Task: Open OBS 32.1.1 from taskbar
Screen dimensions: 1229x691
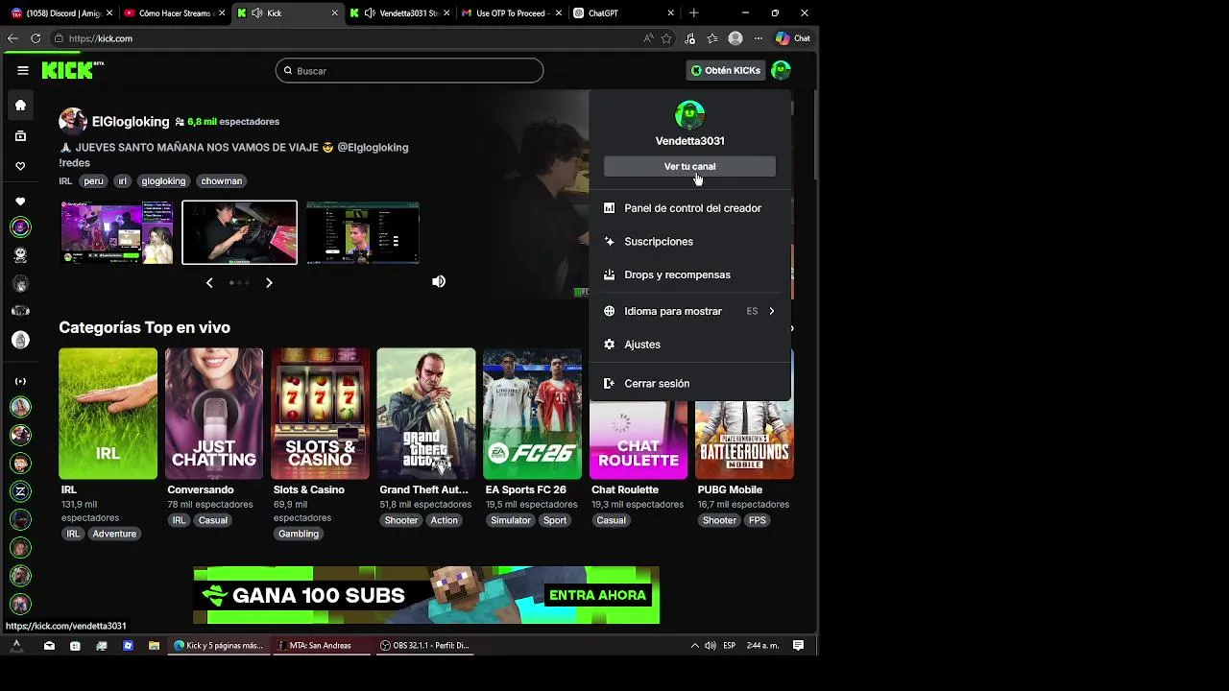Action: [424, 646]
